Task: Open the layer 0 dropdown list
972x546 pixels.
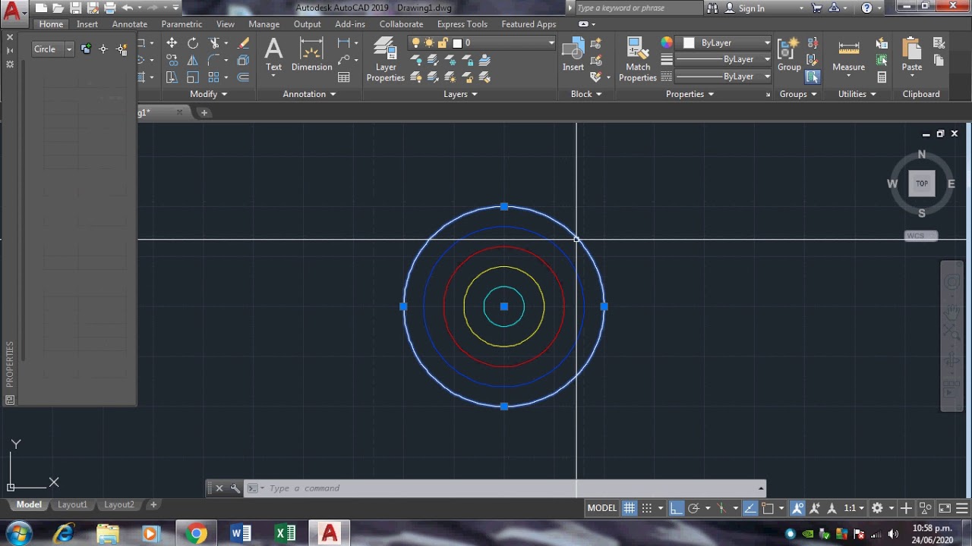Action: click(551, 43)
